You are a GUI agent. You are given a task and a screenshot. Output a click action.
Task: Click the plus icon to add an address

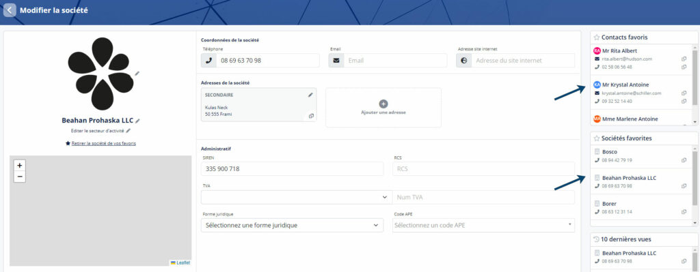point(383,104)
